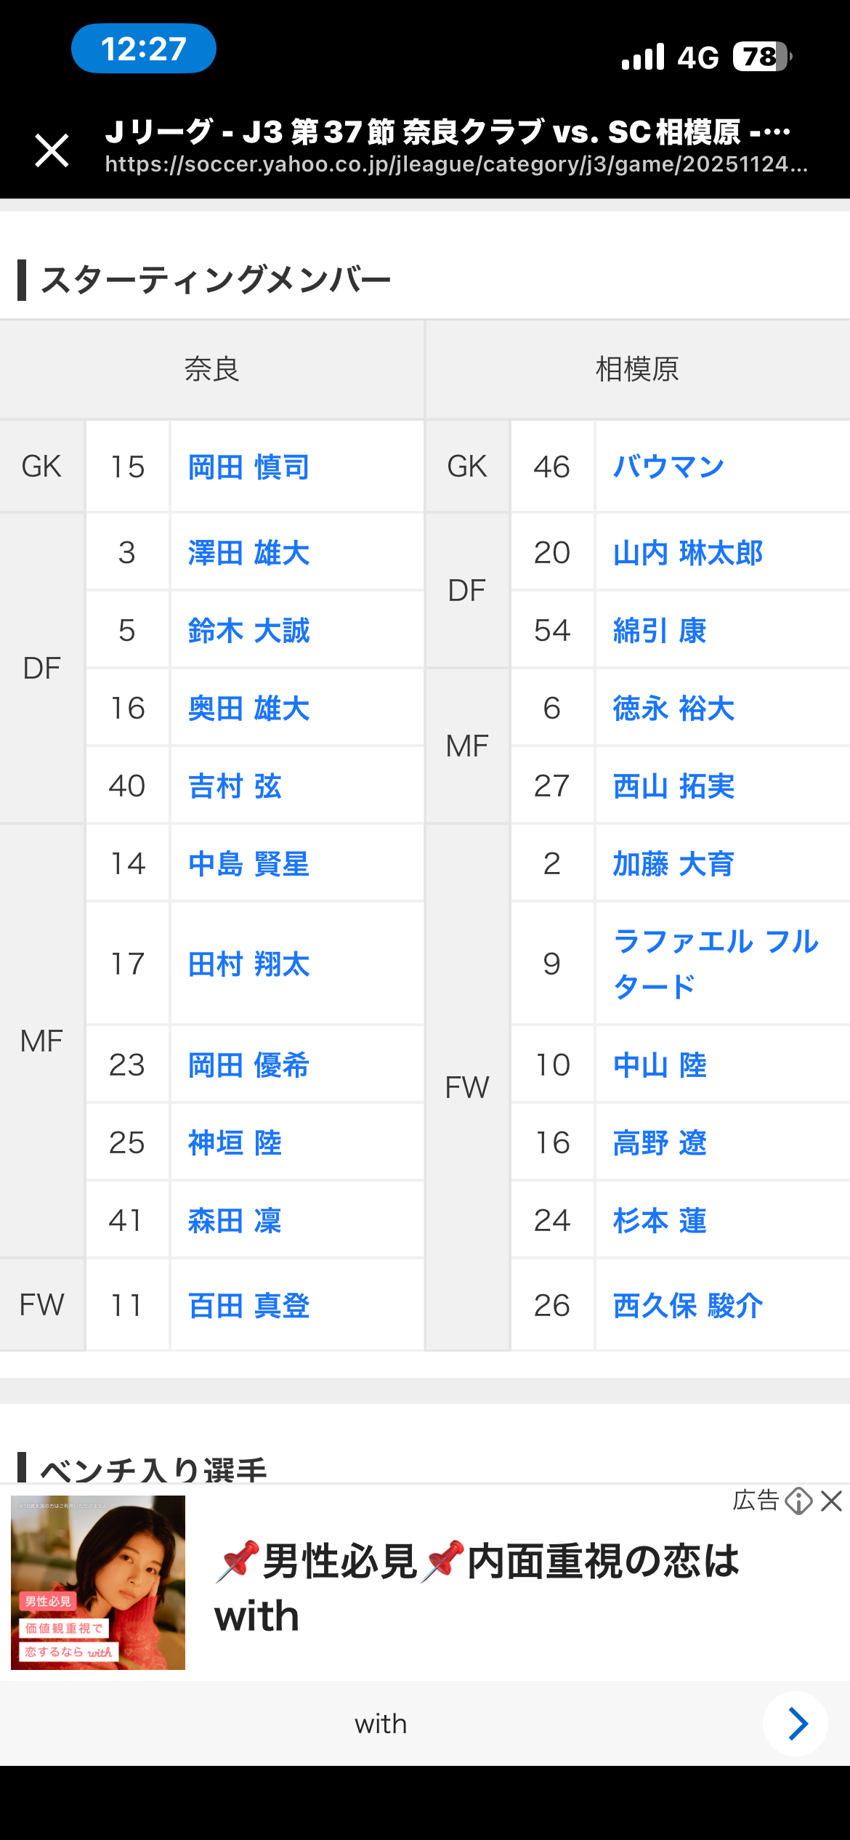850x1840 pixels.
Task: Open player 岡田 慎司's profile
Action: point(248,467)
